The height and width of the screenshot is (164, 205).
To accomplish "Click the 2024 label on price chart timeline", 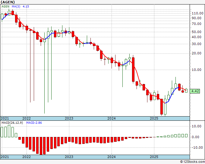I will click(x=112, y=118).
